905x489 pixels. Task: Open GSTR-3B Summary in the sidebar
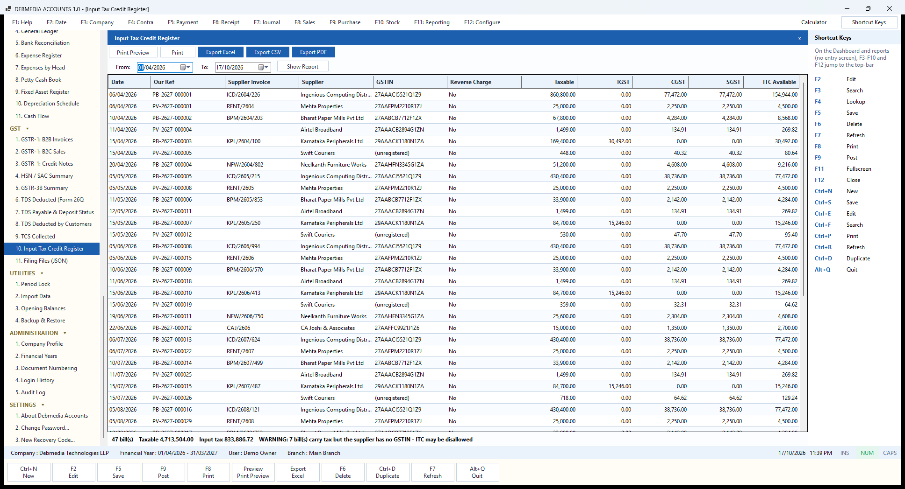(44, 188)
